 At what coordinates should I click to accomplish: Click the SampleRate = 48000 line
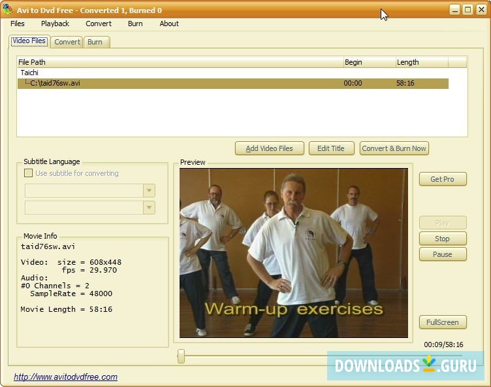click(71, 294)
